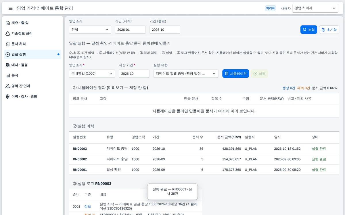Viewport: 345px width, 215px height.
Task: Click the 실행번호 column header
Action: (79, 137)
